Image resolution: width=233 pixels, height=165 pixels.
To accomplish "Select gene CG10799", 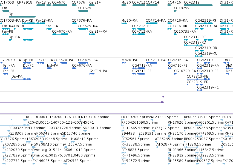I will click(175, 11).
